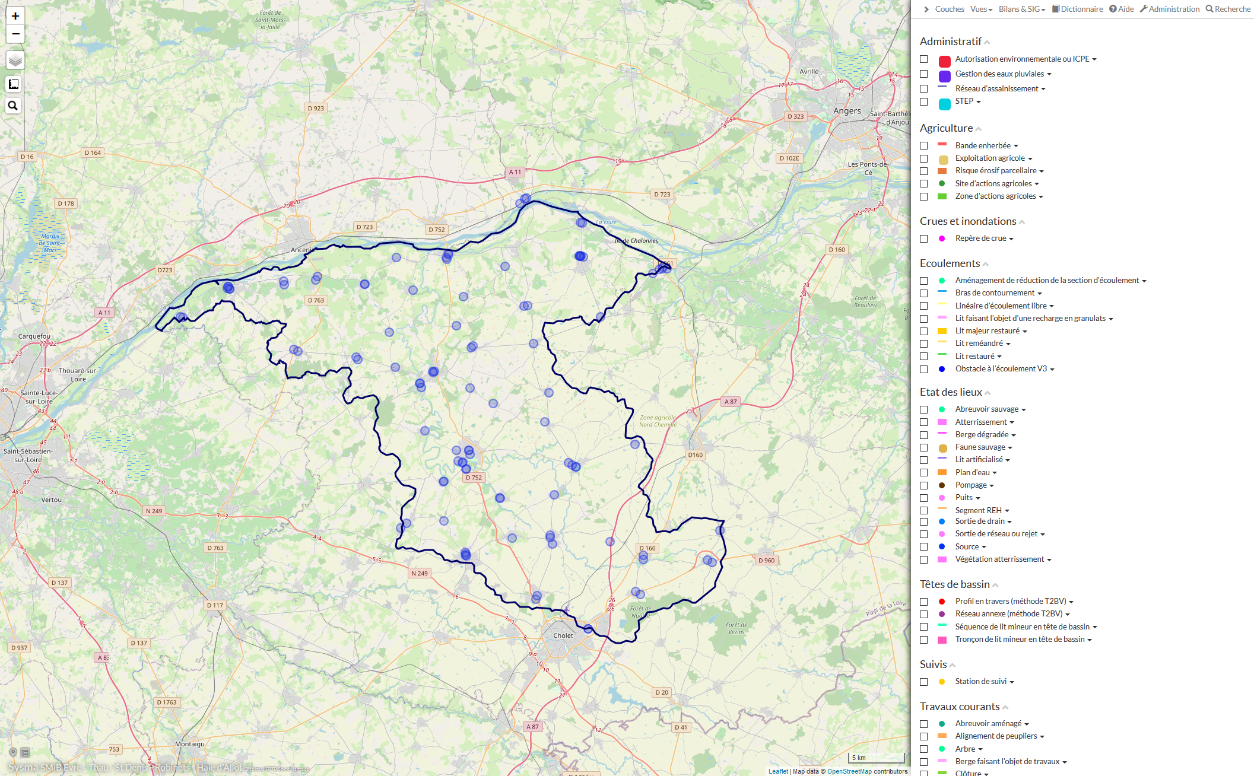Screen dimensions: 1254x776
Task: Zoom in on the map
Action: 15,16
